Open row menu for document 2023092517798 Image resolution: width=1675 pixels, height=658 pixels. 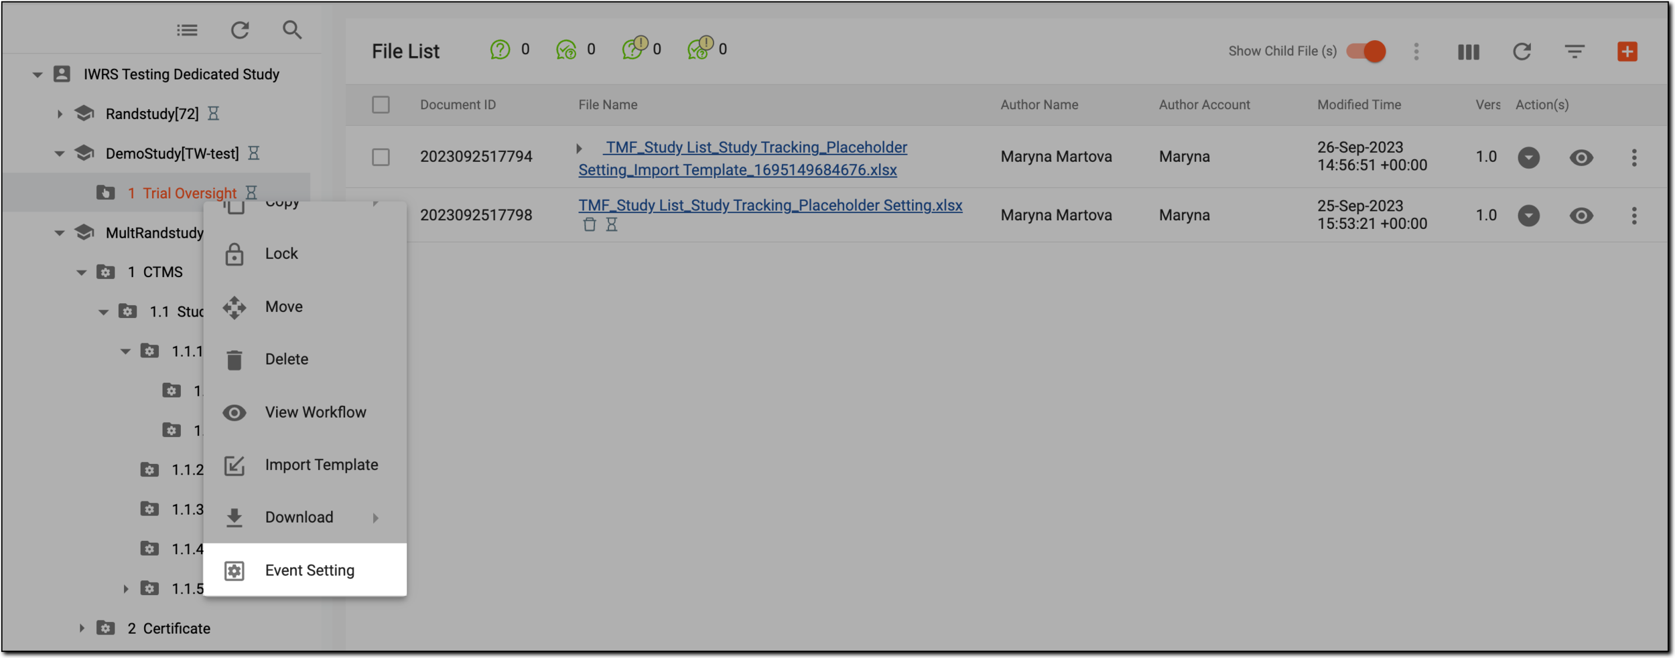coord(1633,216)
